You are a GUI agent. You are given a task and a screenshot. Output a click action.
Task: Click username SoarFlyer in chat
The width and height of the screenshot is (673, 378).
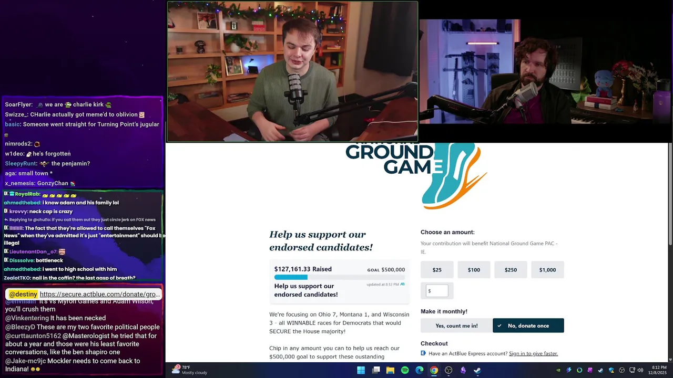[18, 104]
